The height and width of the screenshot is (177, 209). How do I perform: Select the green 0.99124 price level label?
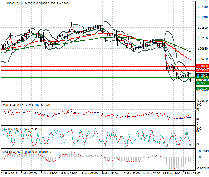(x=202, y=88)
